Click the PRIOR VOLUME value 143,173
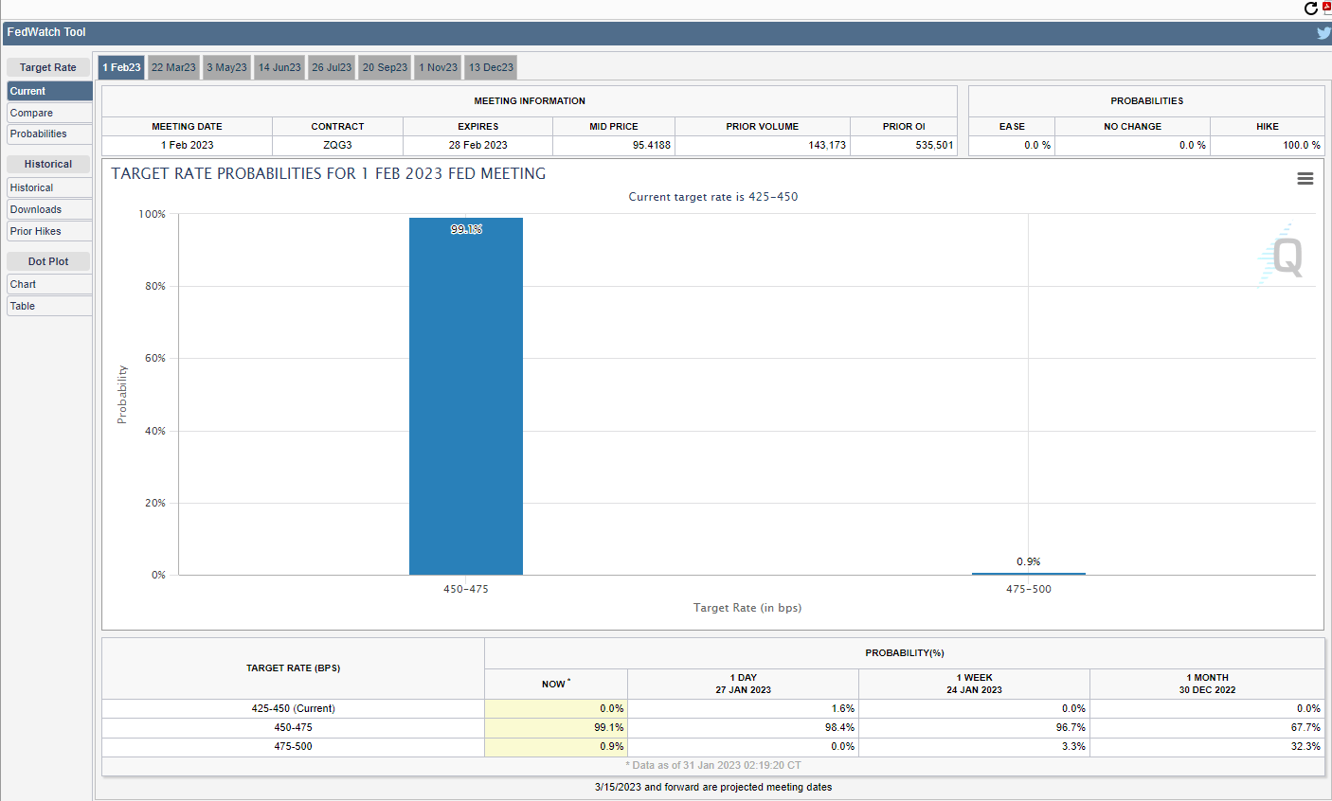Image resolution: width=1332 pixels, height=801 pixels. coord(827,145)
